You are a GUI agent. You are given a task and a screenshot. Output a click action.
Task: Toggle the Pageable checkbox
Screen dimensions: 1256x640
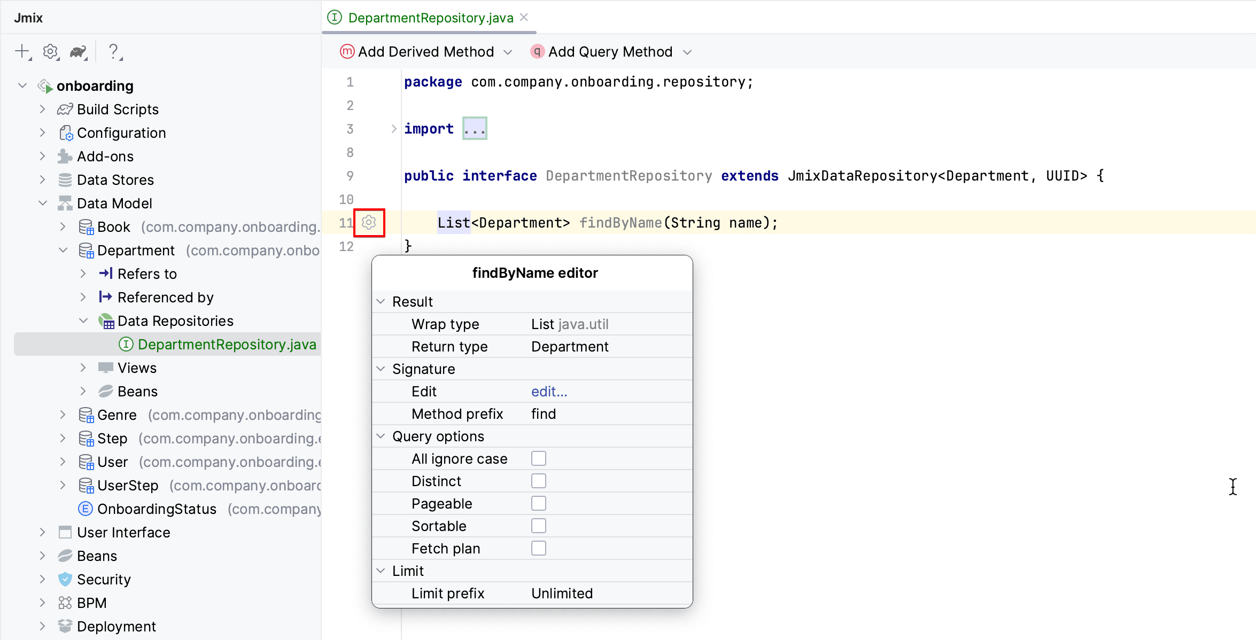tap(538, 503)
